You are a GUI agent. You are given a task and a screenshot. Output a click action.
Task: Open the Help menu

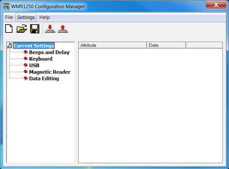tap(45, 17)
